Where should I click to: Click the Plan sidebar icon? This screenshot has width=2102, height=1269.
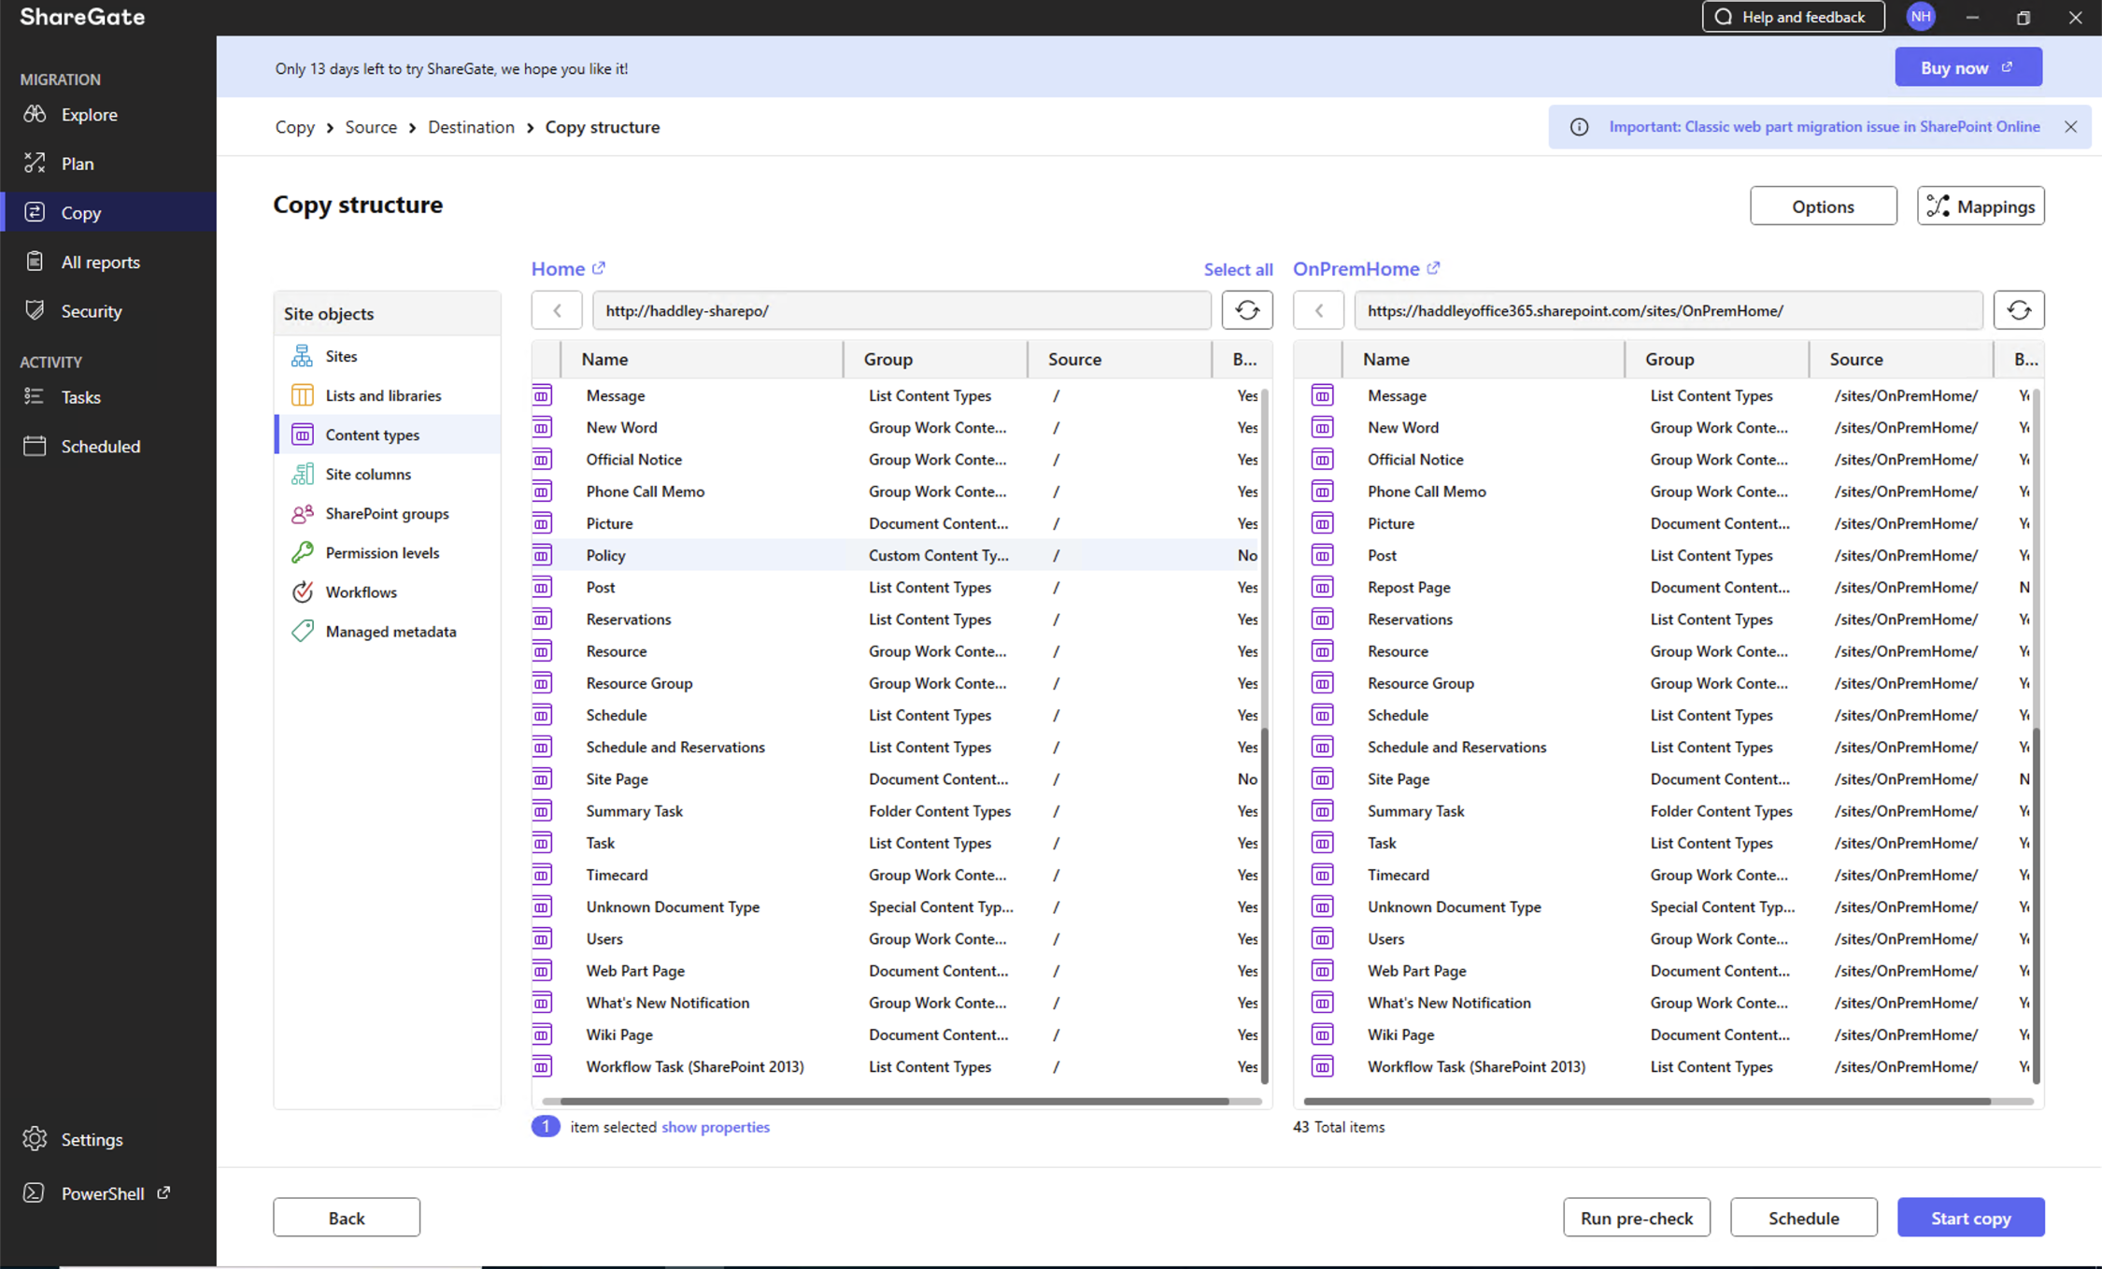[x=35, y=163]
